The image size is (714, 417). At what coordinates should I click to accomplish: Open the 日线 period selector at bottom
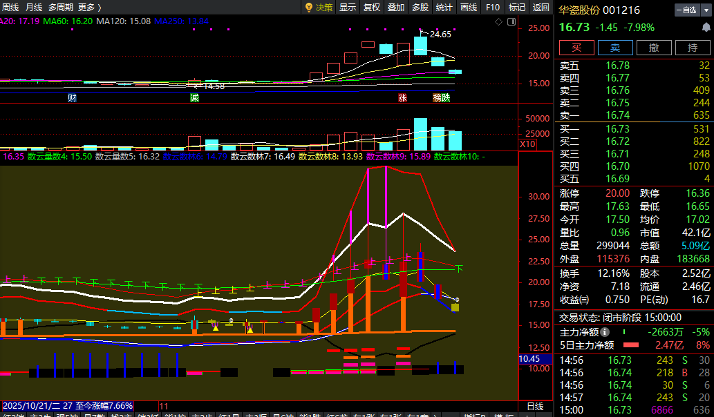tap(534, 407)
